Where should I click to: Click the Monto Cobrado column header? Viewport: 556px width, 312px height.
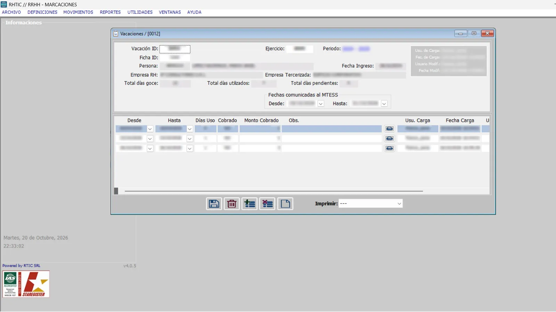tap(261, 120)
